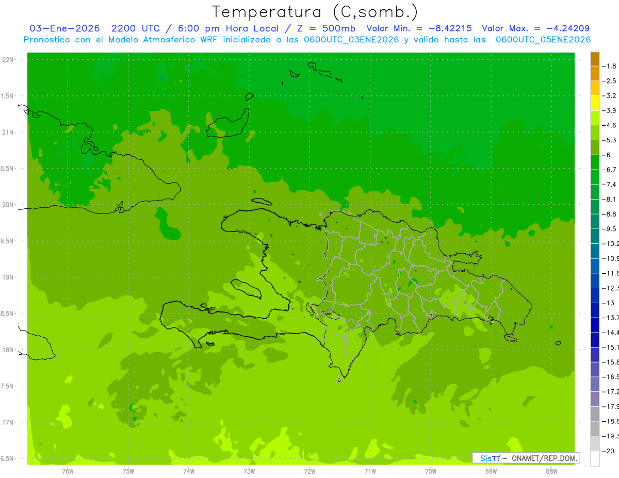
Task: Click the title "Temperatura (C,somb.)"
Action: (x=315, y=12)
